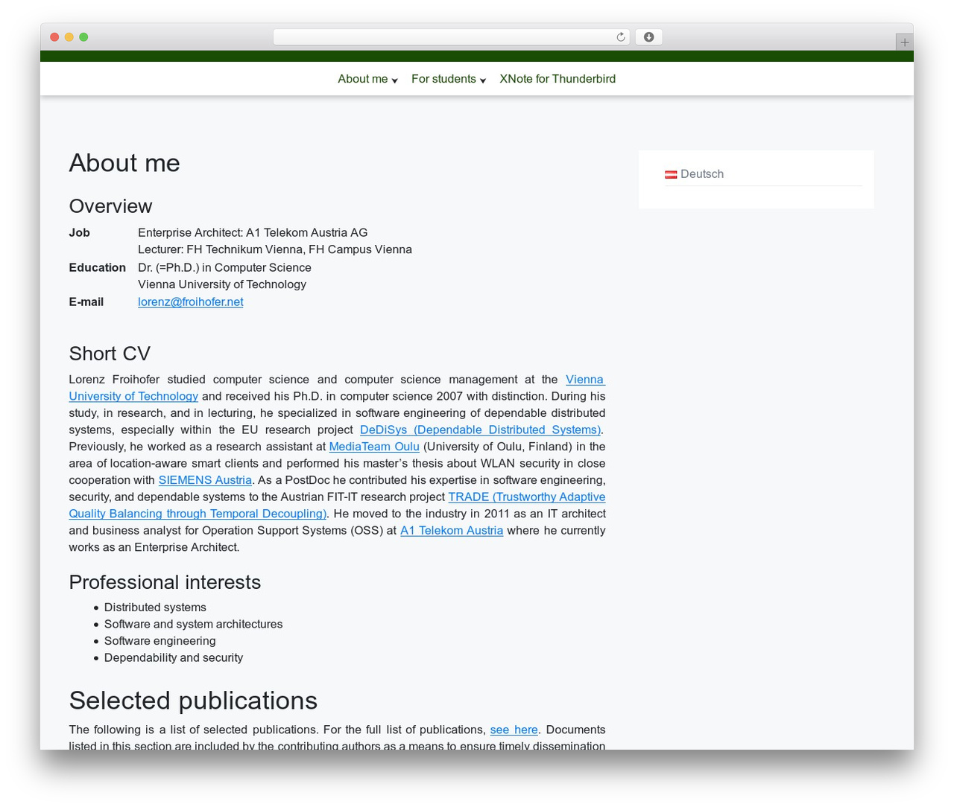
Task: Click the Professional interests heading
Action: pos(165,582)
